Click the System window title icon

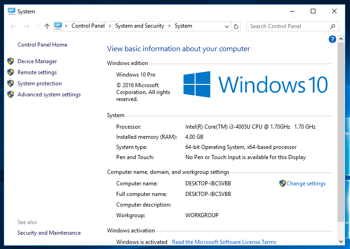(x=12, y=11)
